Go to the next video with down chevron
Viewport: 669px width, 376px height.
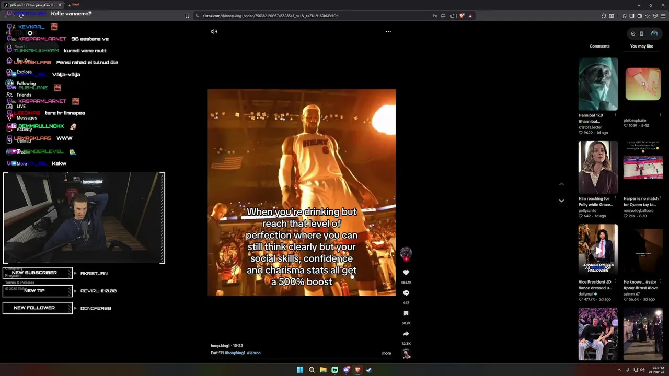point(561,201)
